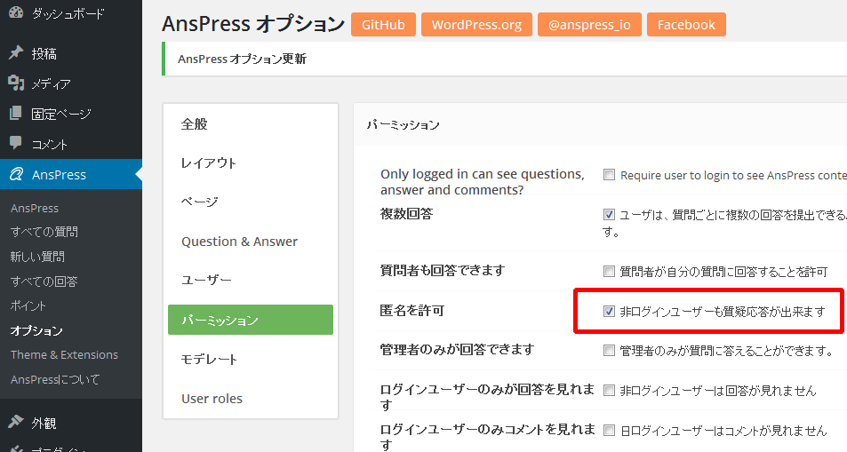Click the Facebook button
The height and width of the screenshot is (452, 847).
tap(686, 24)
